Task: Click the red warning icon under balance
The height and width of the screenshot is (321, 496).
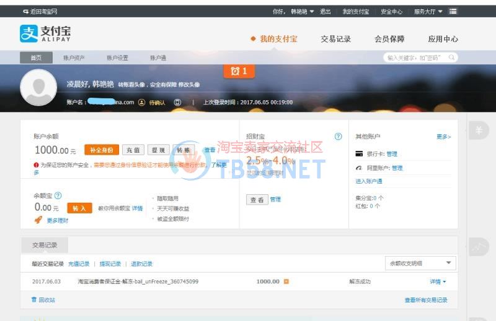Action: click(x=36, y=165)
